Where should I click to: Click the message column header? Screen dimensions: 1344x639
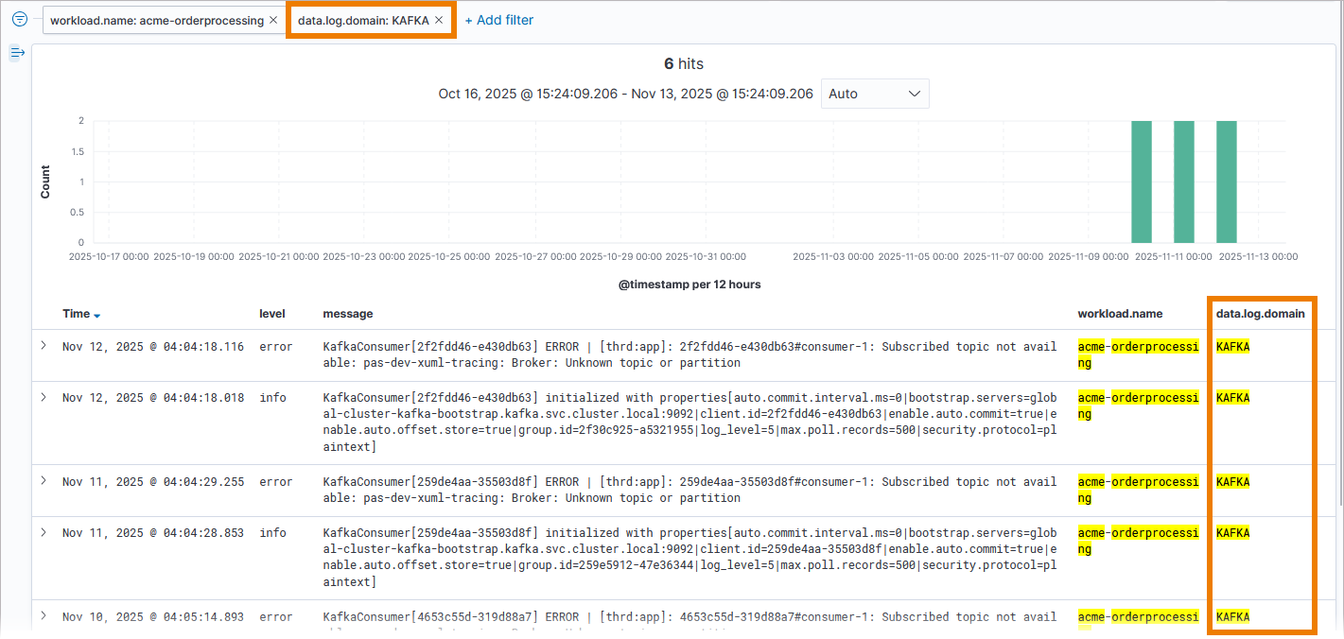[347, 314]
